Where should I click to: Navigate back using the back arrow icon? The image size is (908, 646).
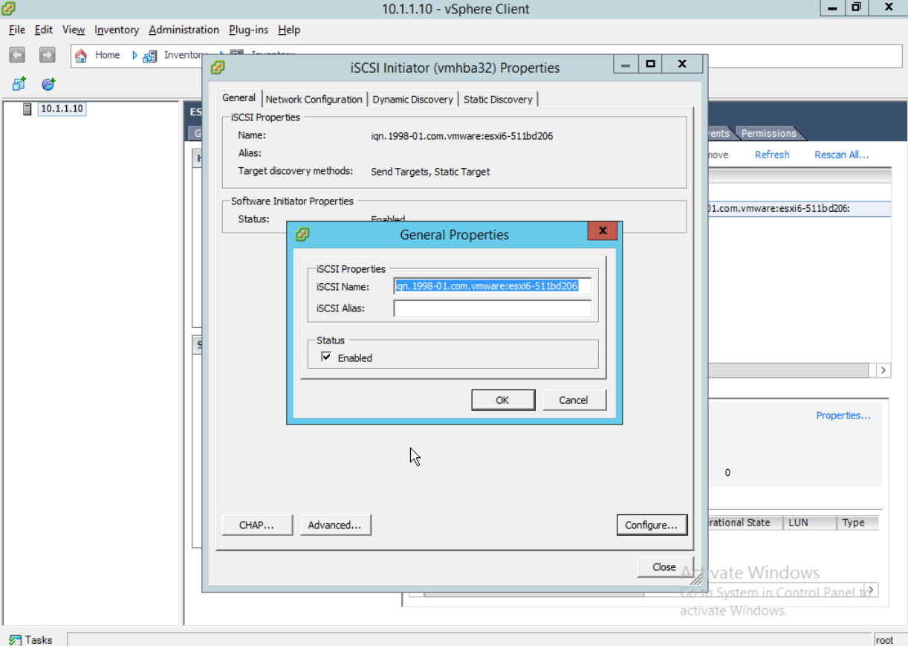point(16,54)
